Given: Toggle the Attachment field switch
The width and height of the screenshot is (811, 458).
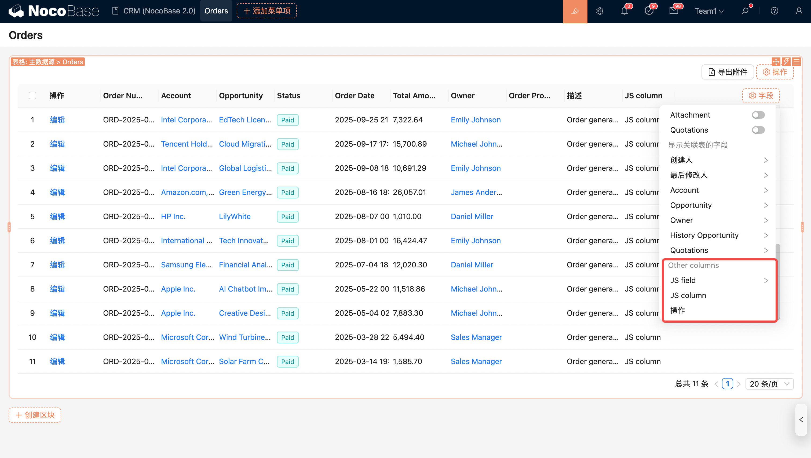Looking at the screenshot, I should pyautogui.click(x=758, y=115).
